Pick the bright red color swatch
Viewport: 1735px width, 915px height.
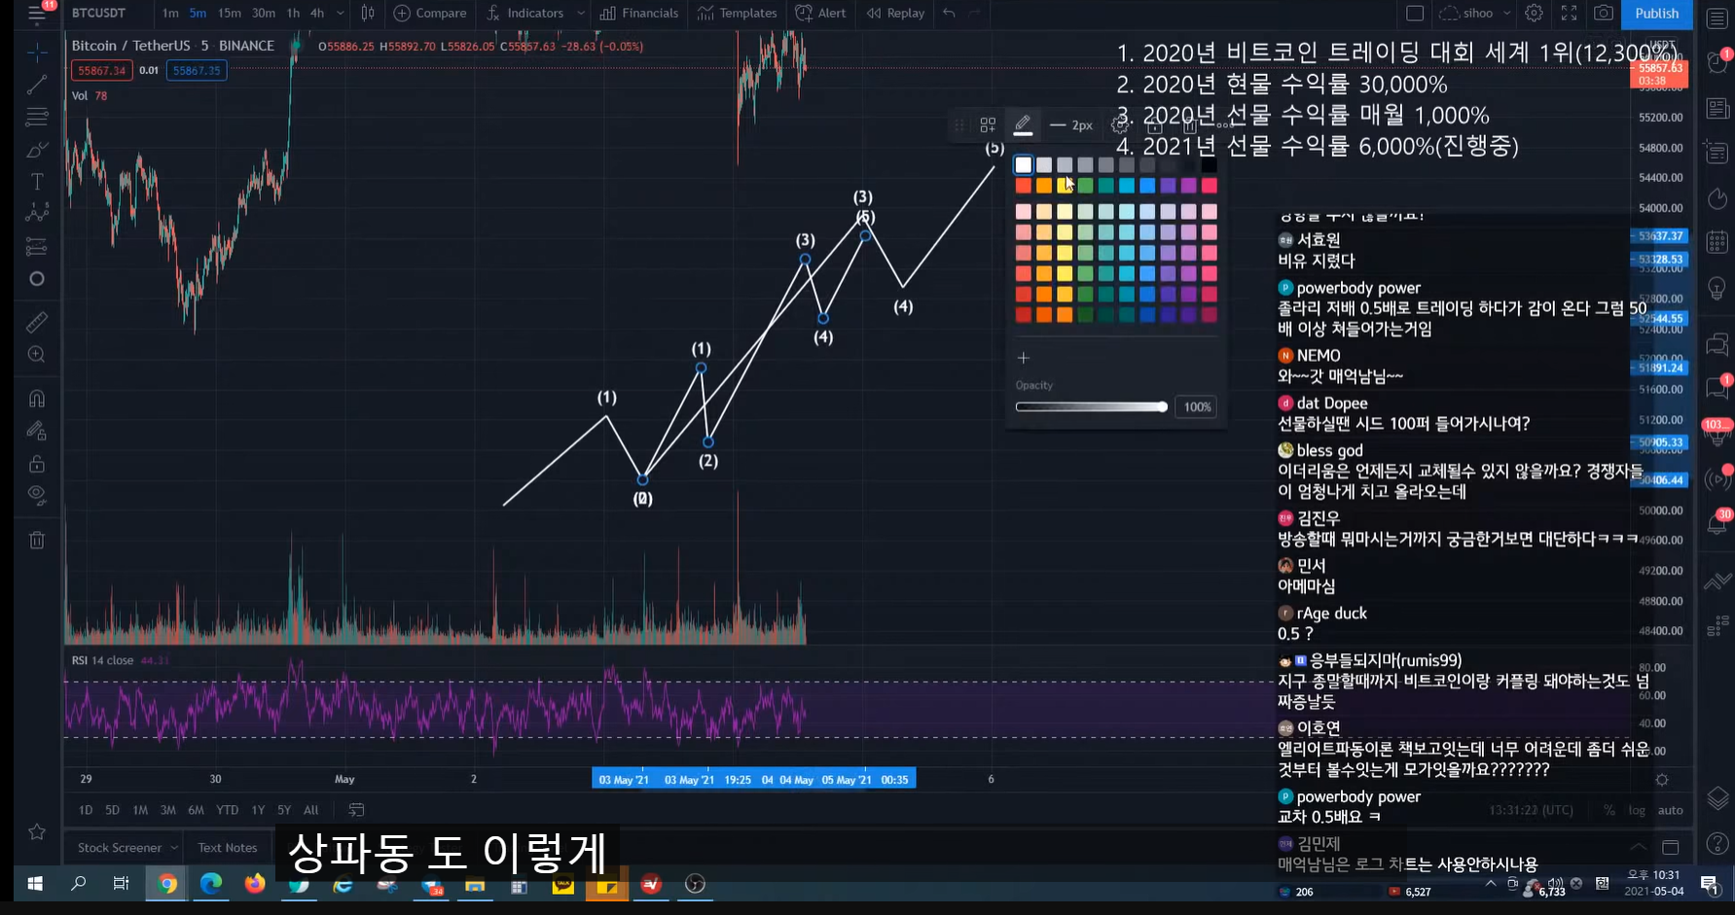click(1023, 186)
